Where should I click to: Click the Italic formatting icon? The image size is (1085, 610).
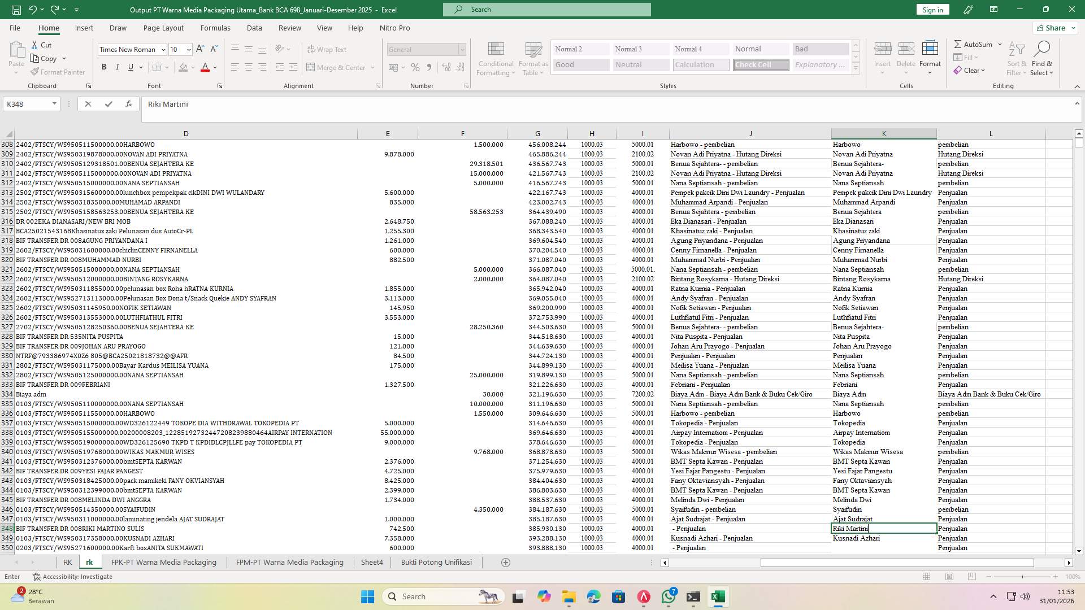click(118, 67)
